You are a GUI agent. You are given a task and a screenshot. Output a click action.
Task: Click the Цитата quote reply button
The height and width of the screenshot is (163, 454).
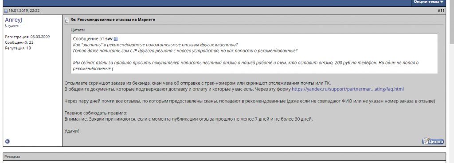point(433,141)
